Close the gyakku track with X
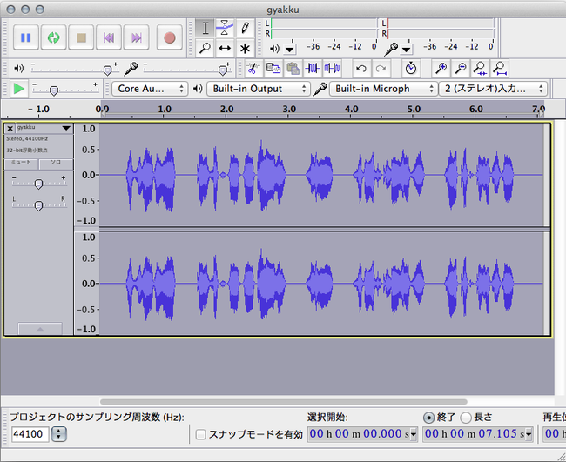The height and width of the screenshot is (462, 566). [10, 129]
